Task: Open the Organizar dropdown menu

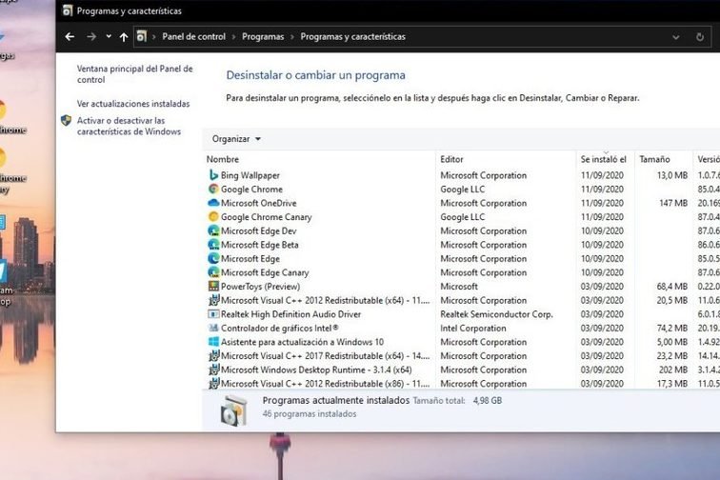Action: click(236, 139)
